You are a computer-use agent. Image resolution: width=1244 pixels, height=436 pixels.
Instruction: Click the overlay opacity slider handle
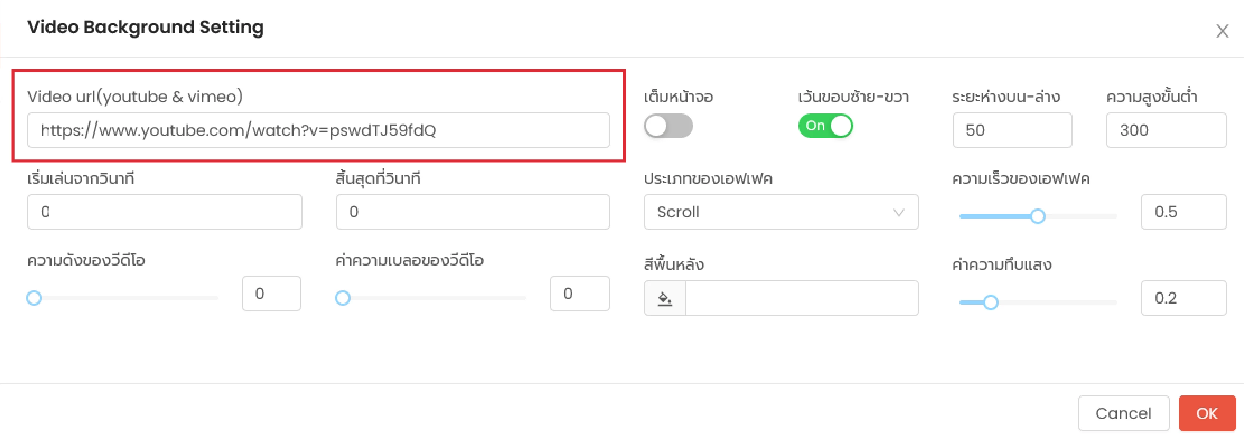[x=990, y=302]
